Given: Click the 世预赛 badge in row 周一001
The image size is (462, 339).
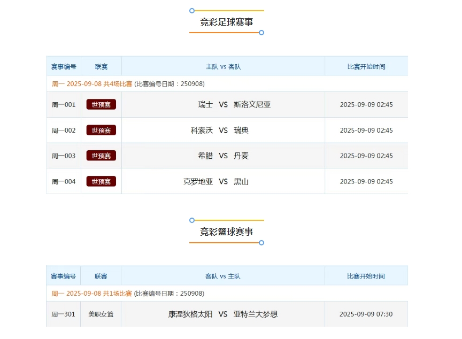Looking at the screenshot, I should 101,105.
